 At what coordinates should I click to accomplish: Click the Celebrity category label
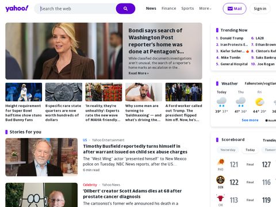(90, 185)
